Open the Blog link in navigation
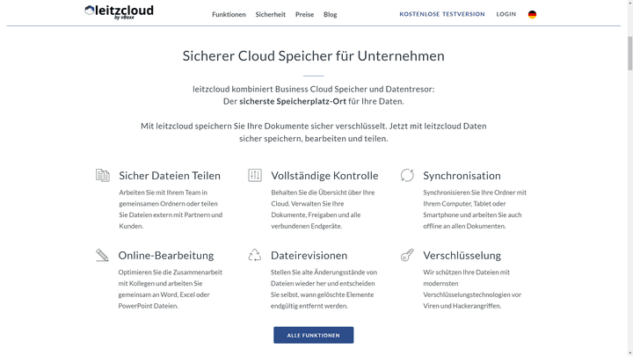Screen dimensions: 633x356 click(330, 15)
